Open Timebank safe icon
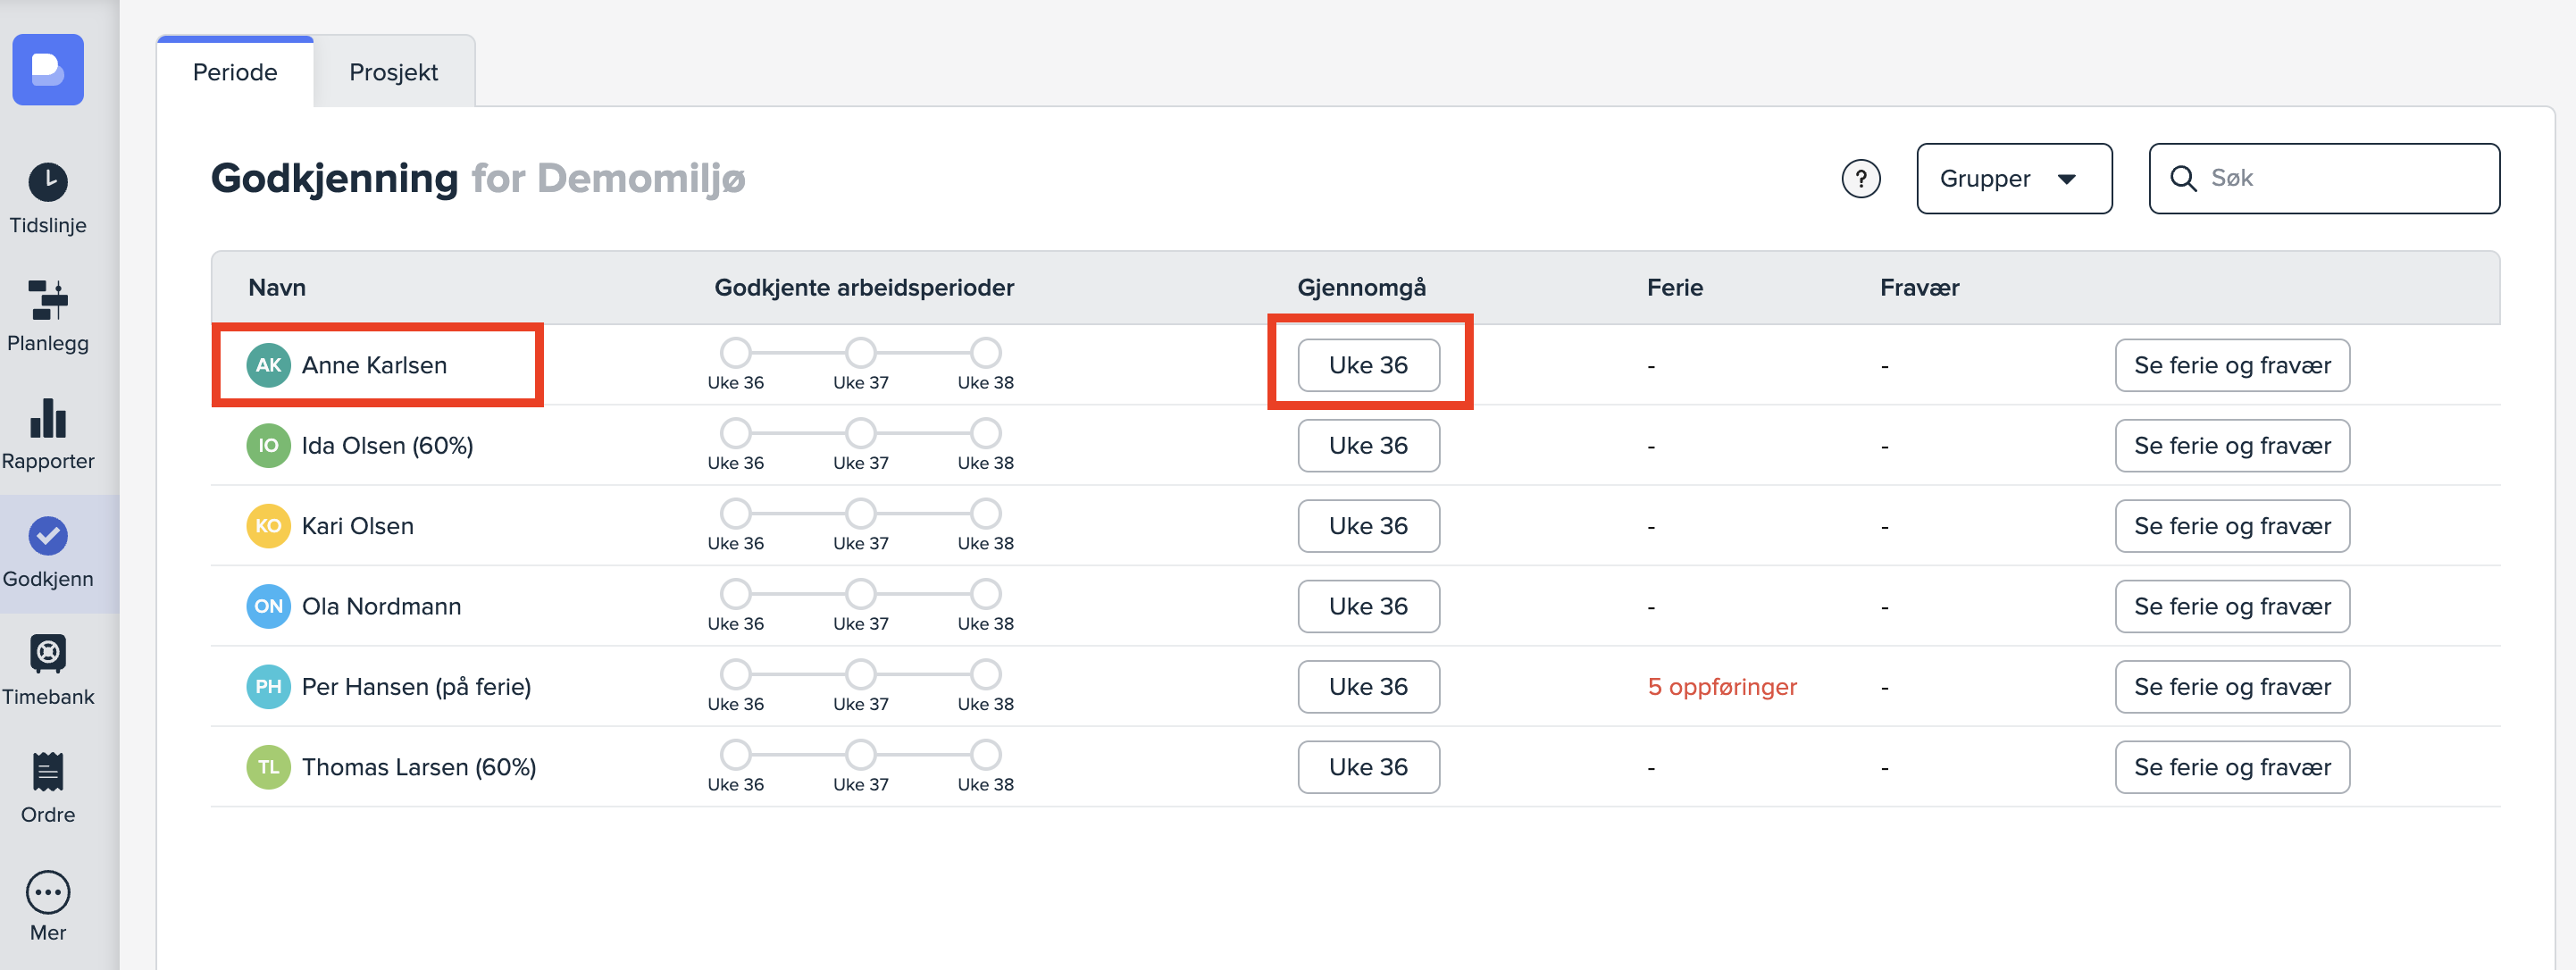Viewport: 2576px width, 970px height. 48,653
